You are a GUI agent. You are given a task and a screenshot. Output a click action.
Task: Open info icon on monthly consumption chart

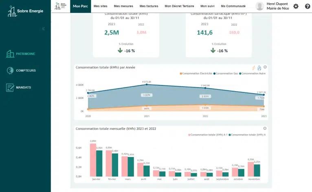[x=265, y=128]
